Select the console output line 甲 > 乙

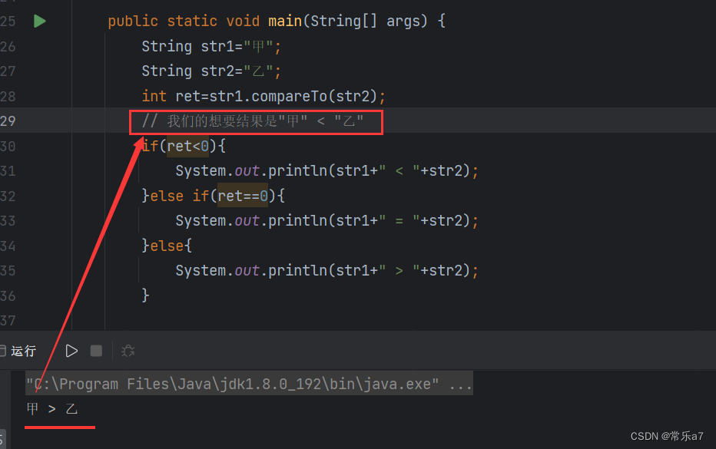click(52, 409)
